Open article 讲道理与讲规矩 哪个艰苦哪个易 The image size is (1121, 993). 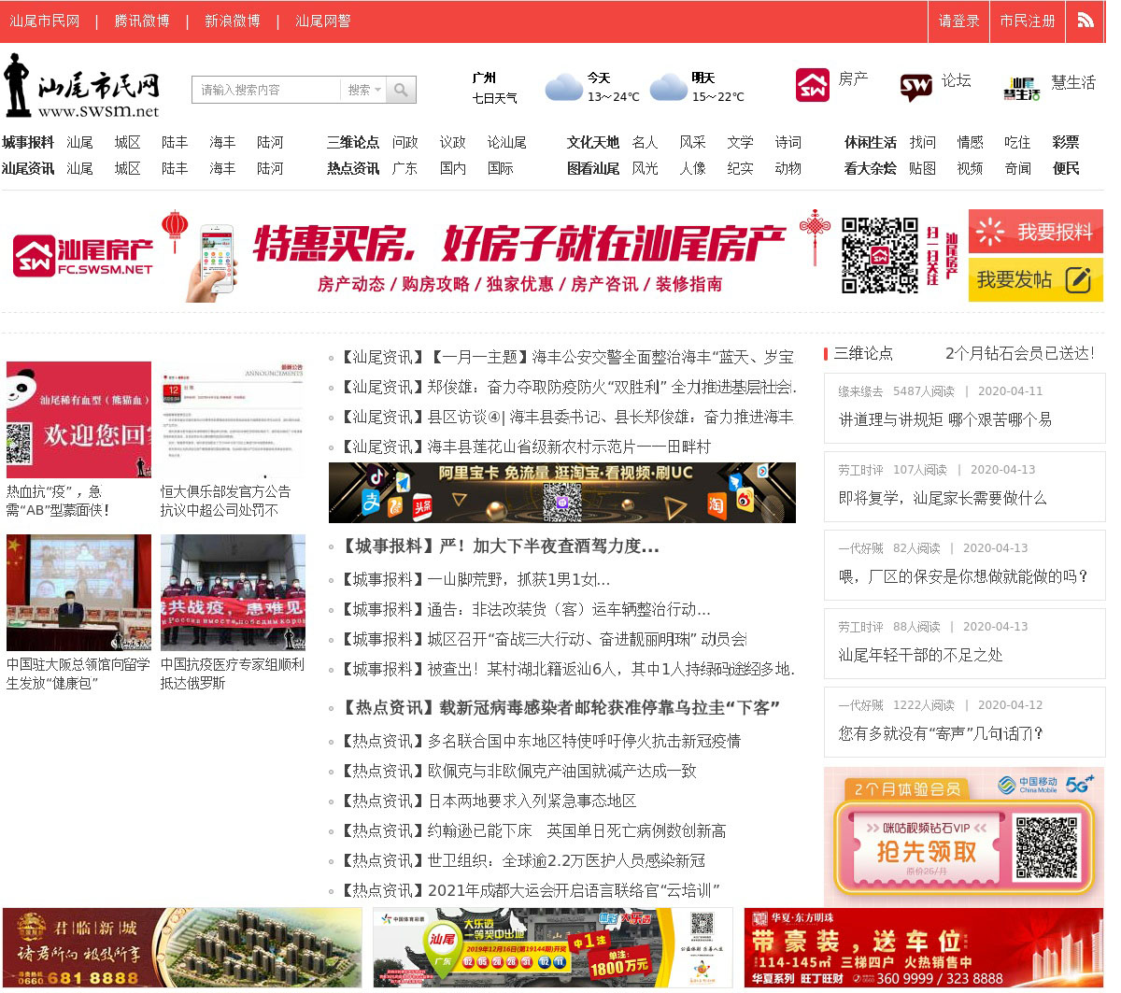click(944, 419)
